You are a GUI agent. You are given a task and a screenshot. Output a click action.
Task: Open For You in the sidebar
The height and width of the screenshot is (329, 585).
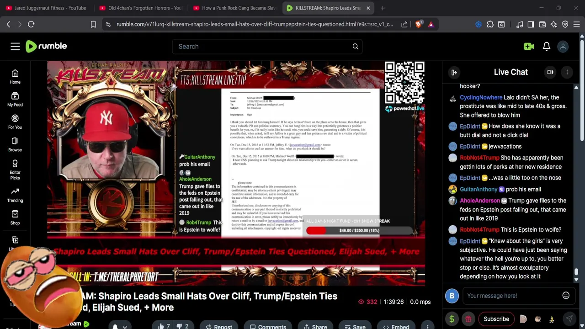pyautogui.click(x=15, y=122)
